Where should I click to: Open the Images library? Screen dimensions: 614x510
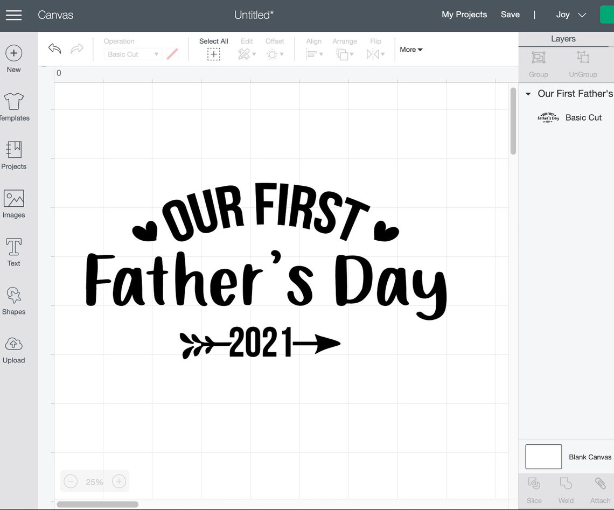point(13,204)
